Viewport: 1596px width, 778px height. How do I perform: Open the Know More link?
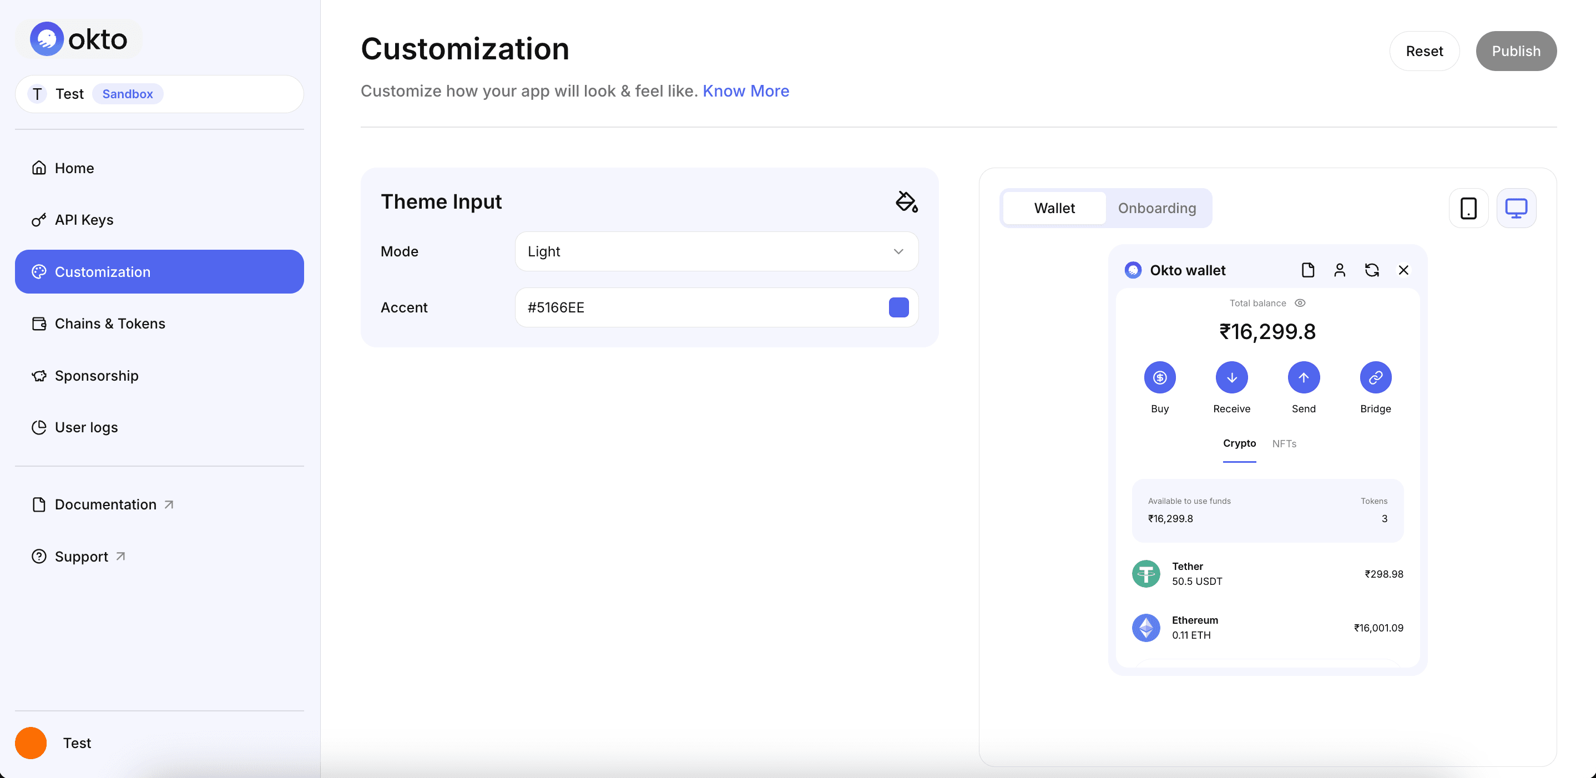[746, 90]
